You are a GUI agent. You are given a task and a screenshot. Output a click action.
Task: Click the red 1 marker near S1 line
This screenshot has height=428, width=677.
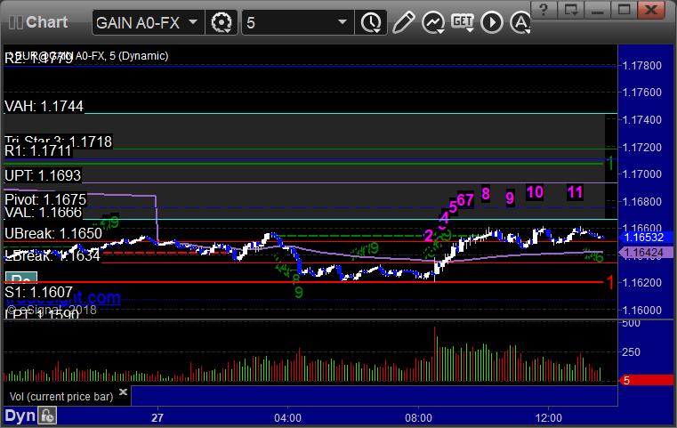(x=610, y=282)
